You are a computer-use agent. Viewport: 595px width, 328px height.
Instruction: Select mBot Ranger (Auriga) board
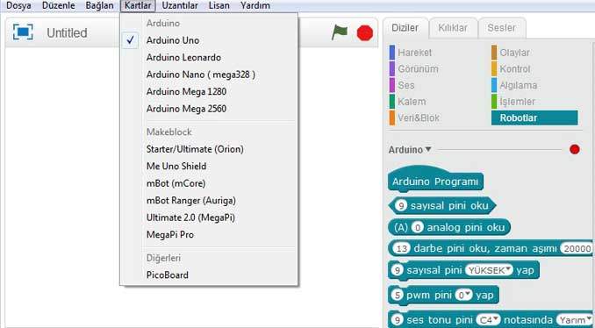[209, 200]
